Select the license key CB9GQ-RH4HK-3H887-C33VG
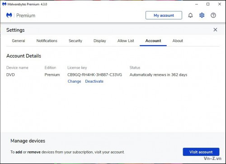 pyautogui.click(x=95, y=75)
